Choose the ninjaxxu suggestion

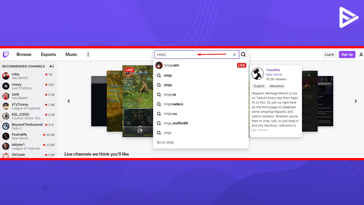pyautogui.click(x=201, y=113)
